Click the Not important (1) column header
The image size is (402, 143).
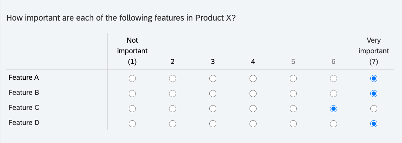132,51
